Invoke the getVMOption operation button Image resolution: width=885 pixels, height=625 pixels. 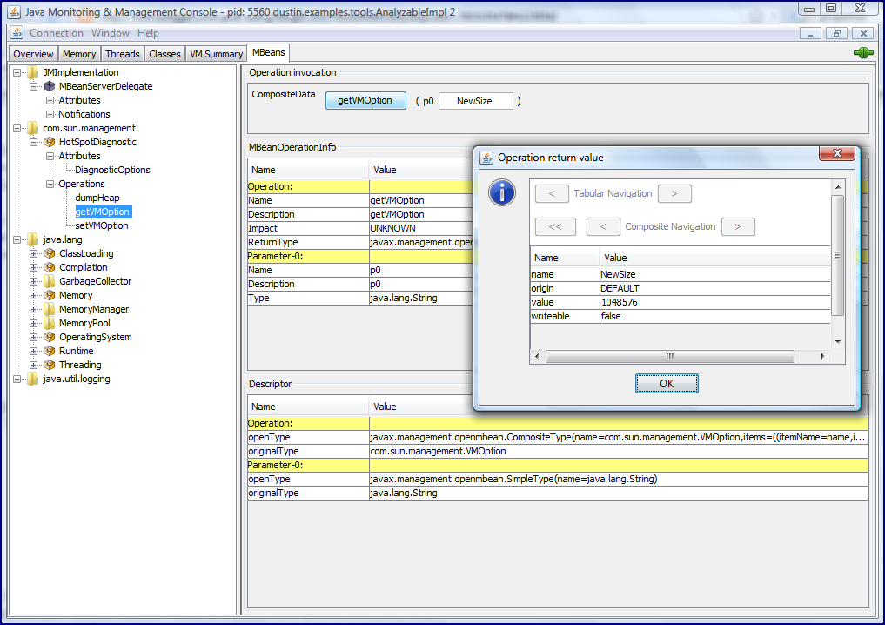[x=365, y=100]
